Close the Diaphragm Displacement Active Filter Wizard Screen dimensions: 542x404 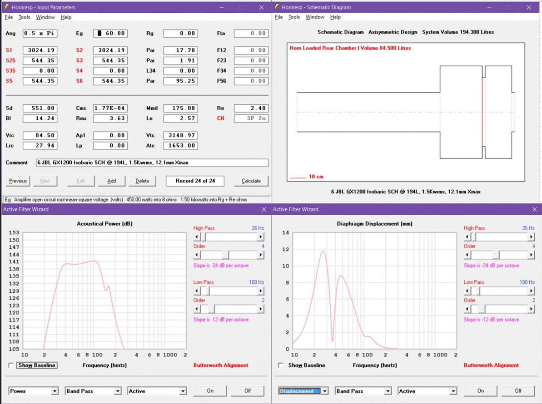[534, 209]
